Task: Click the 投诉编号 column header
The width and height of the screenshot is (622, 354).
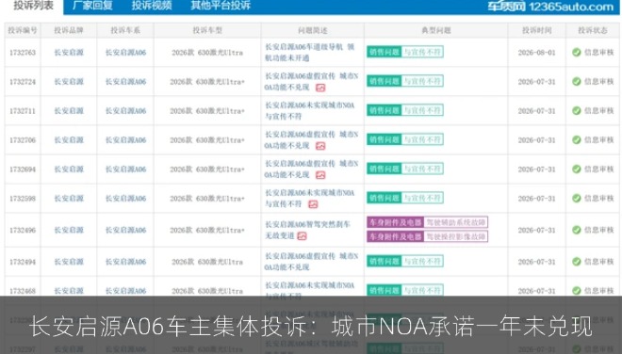Action: coord(23,30)
